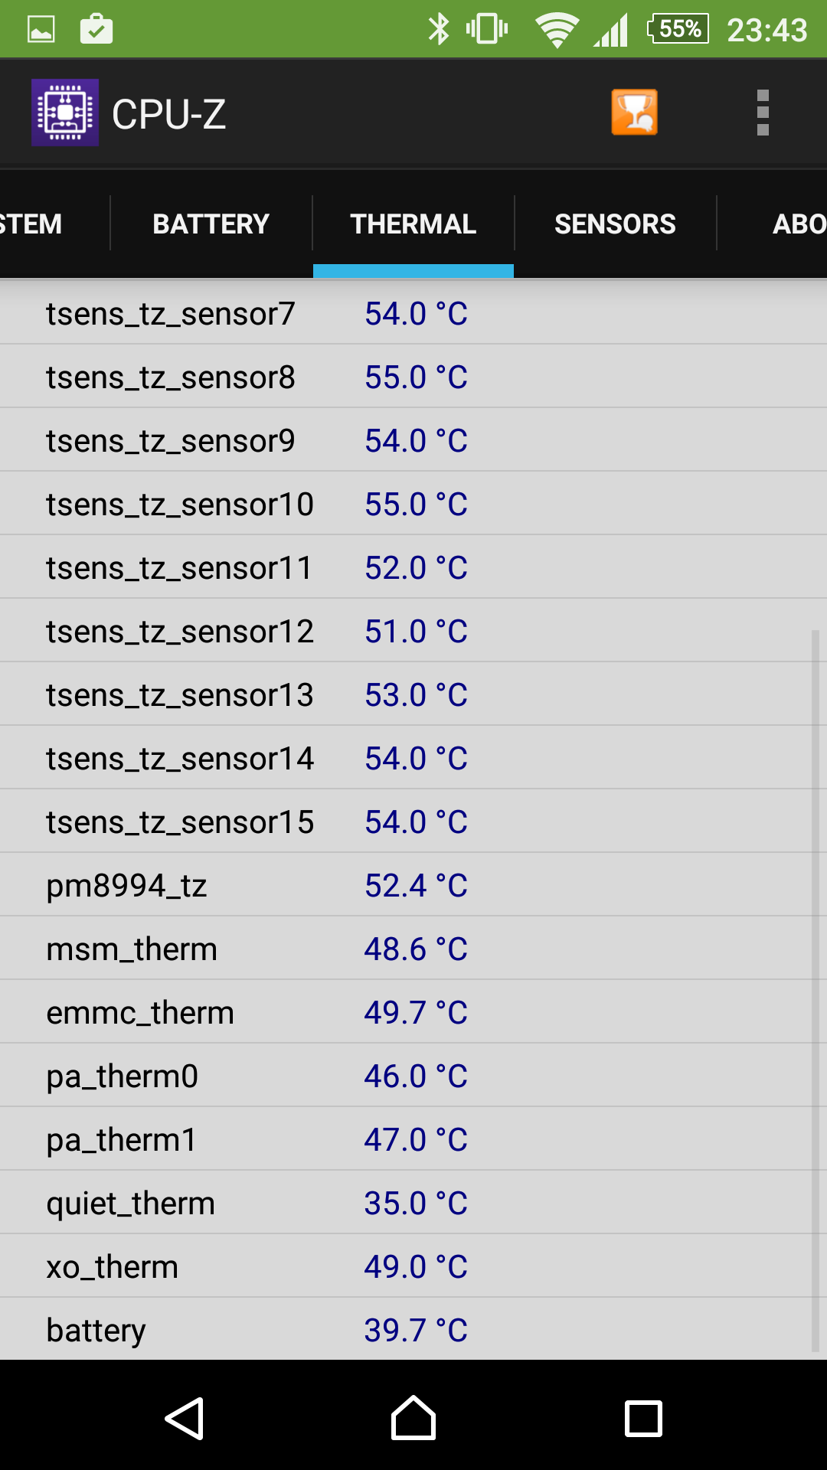Image resolution: width=827 pixels, height=1470 pixels.
Task: Tap the Android back navigation button
Action: [x=185, y=1419]
